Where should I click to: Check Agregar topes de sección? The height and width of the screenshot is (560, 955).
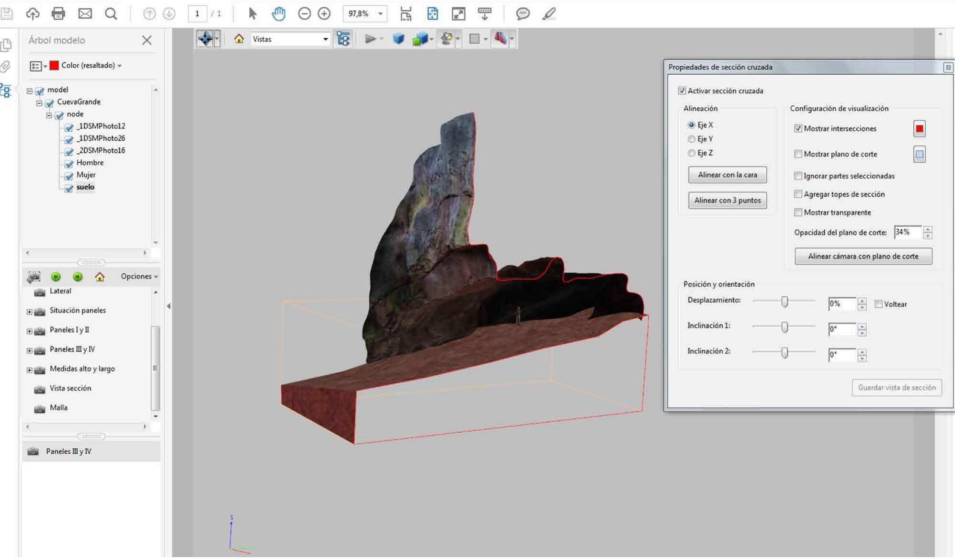[798, 194]
